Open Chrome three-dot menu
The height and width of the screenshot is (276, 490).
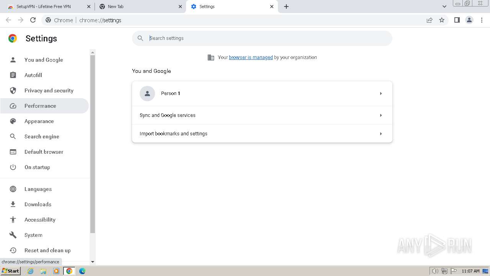[x=482, y=20]
